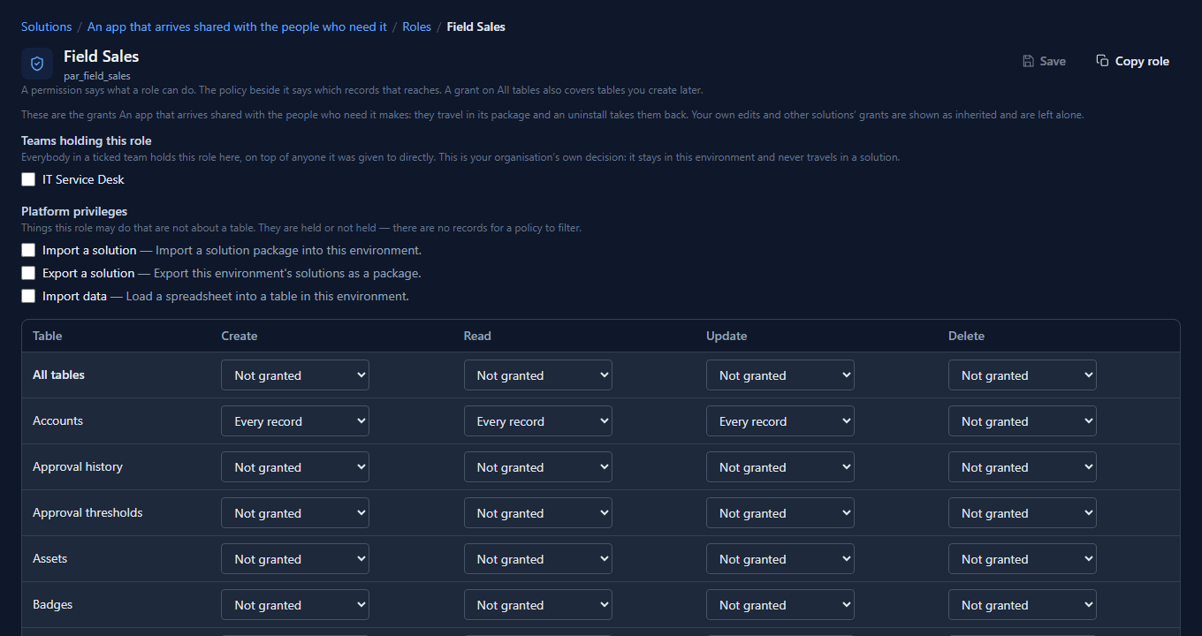Click the Copy role duplicate icon
The height and width of the screenshot is (636, 1202).
tap(1102, 61)
